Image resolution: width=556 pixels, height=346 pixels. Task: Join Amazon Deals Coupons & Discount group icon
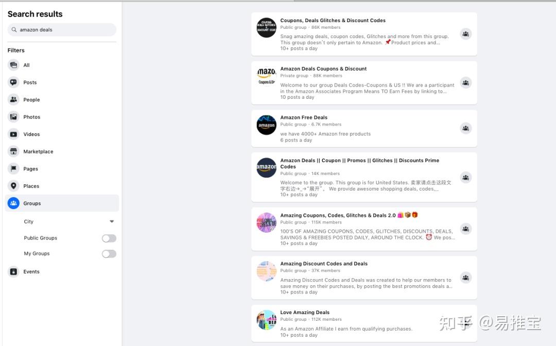coord(465,82)
